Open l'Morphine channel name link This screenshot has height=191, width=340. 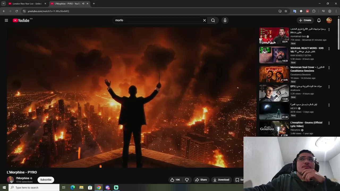pos(23,178)
